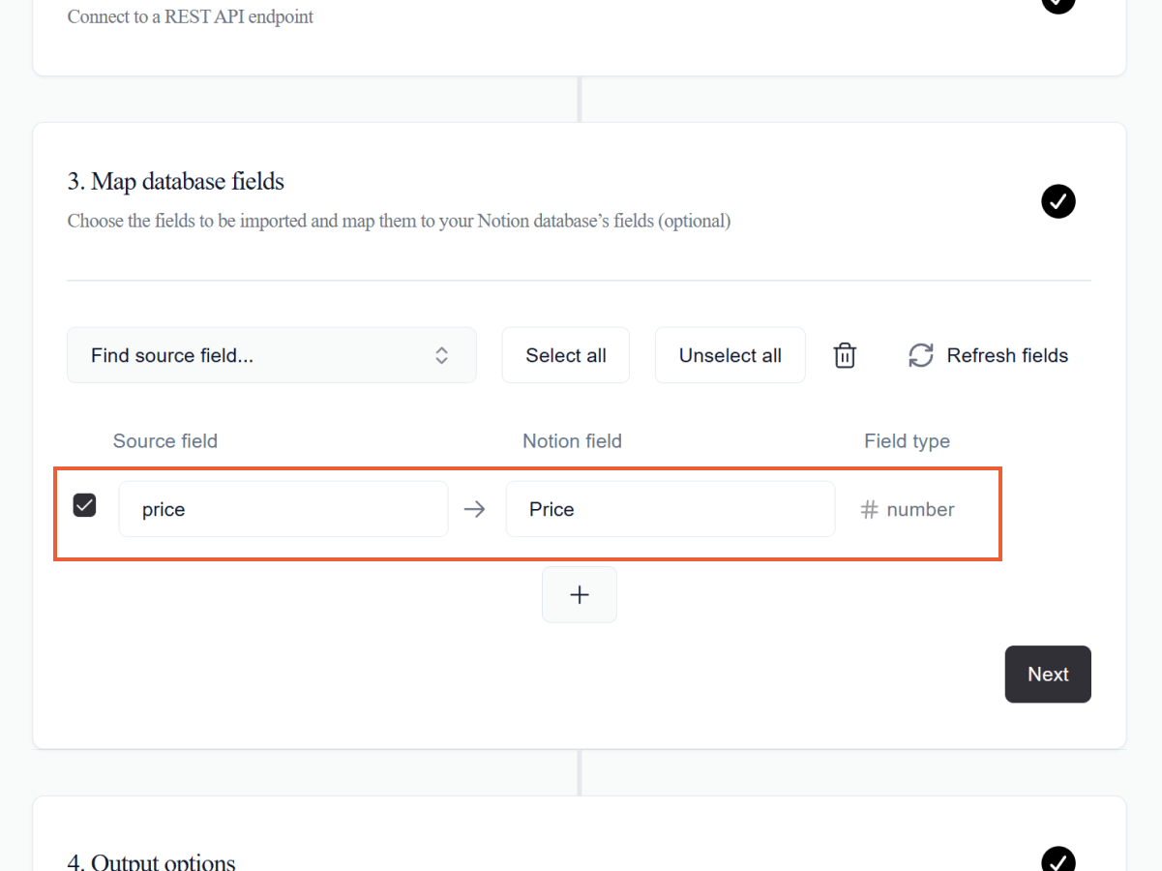Uncheck the price field checkbox
The image size is (1162, 871).
click(x=85, y=505)
